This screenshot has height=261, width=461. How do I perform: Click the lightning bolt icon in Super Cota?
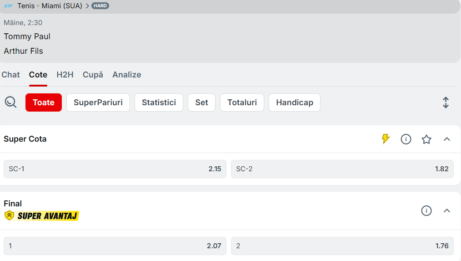pos(386,139)
